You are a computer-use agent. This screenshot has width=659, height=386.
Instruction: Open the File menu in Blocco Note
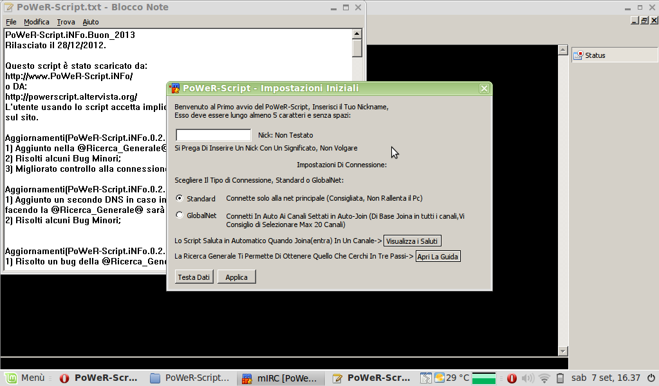[x=11, y=22]
